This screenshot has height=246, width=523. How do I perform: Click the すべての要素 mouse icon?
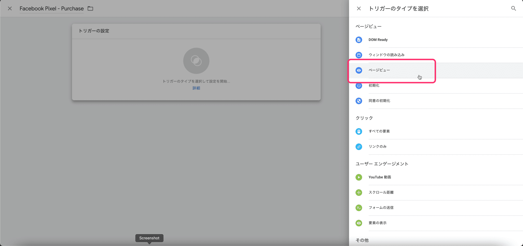coord(359,131)
